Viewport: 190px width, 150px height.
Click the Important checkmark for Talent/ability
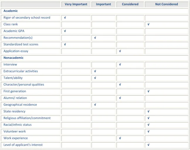point(95,78)
